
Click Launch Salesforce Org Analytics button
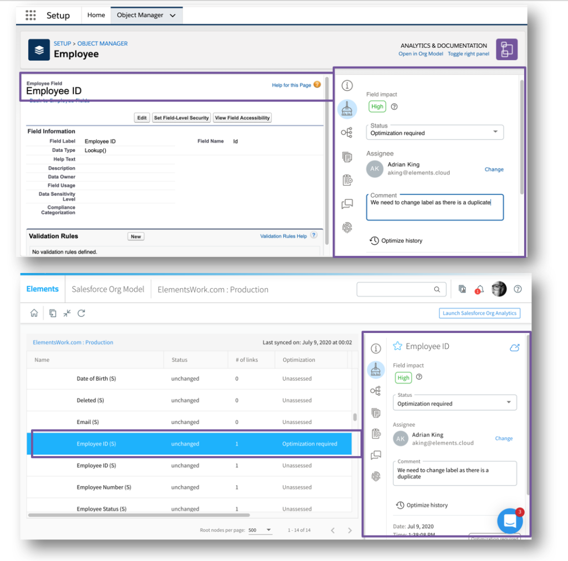pyautogui.click(x=479, y=313)
